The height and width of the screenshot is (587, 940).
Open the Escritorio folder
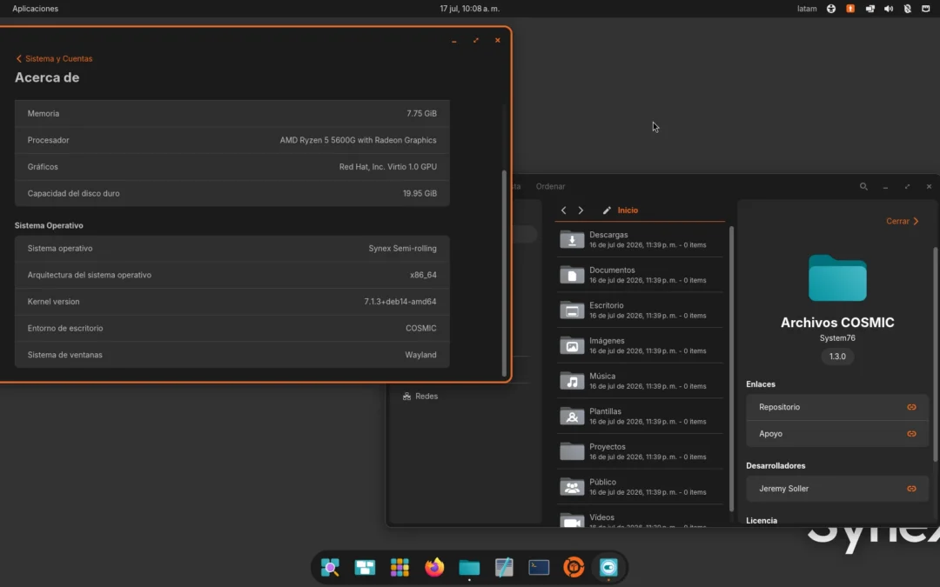pyautogui.click(x=641, y=310)
